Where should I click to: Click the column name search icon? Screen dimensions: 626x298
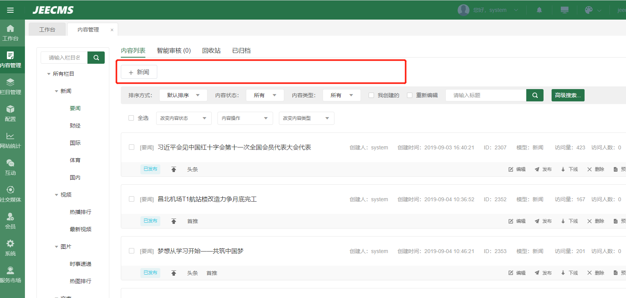pyautogui.click(x=96, y=58)
